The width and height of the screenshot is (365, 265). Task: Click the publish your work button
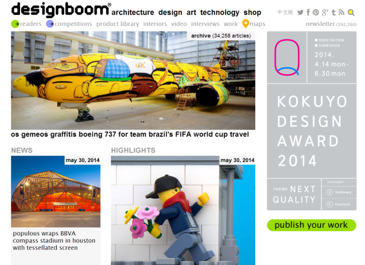[311, 225]
